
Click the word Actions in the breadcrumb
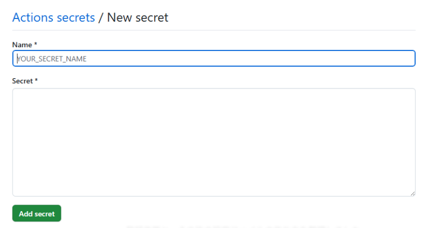coord(33,17)
